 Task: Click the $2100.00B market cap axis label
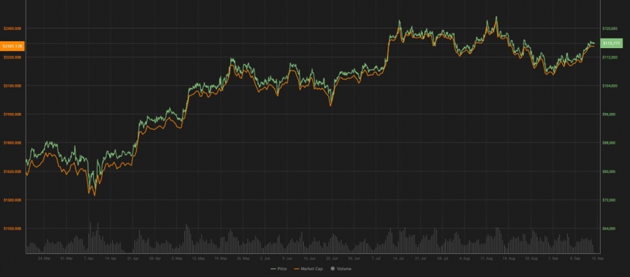12,86
